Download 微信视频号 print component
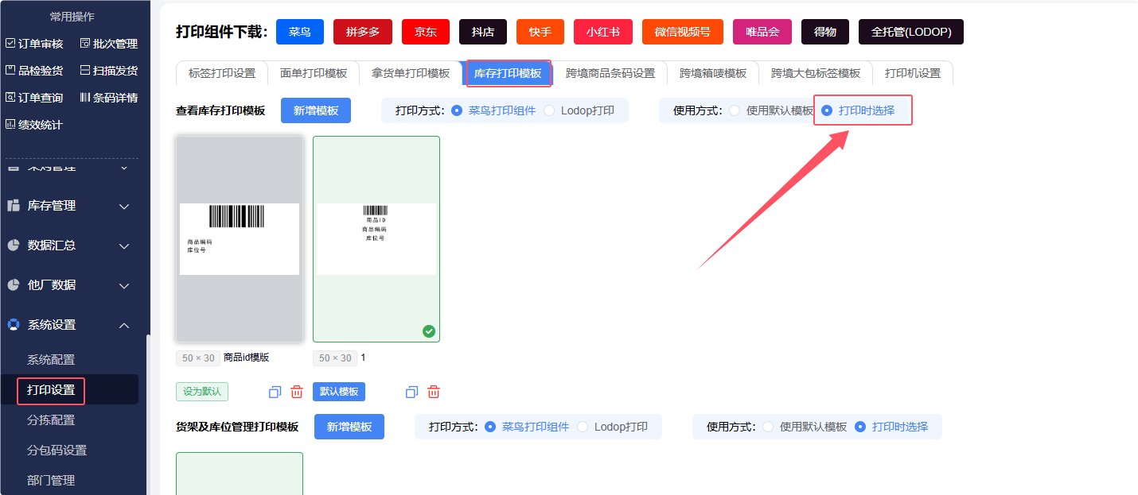Viewport: 1138px width, 495px height. tap(683, 32)
